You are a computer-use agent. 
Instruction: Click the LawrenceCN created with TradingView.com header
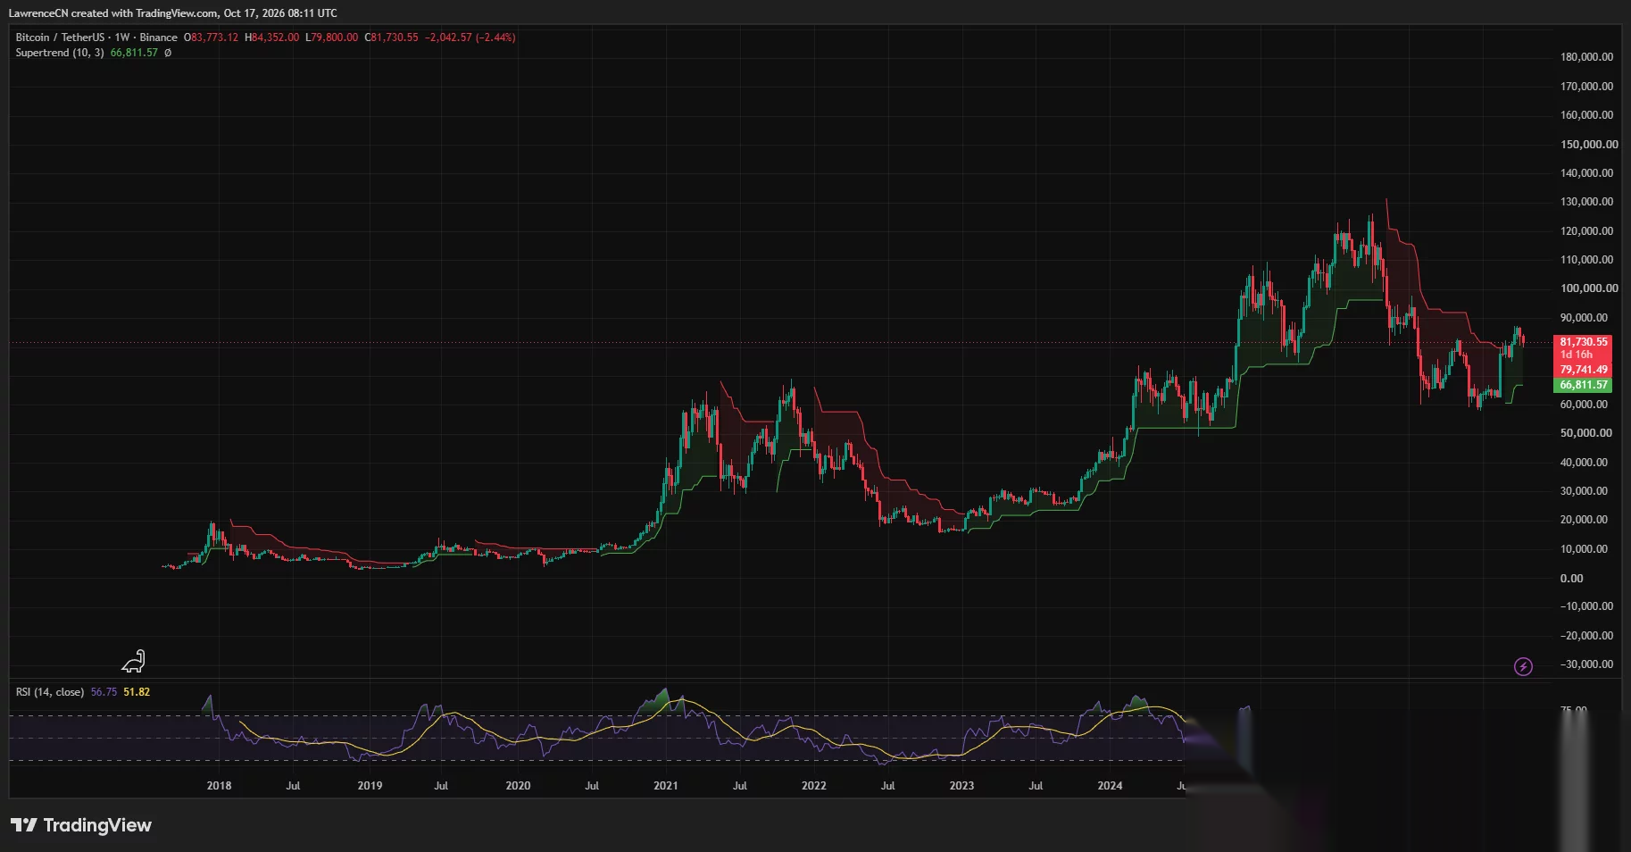pos(173,13)
